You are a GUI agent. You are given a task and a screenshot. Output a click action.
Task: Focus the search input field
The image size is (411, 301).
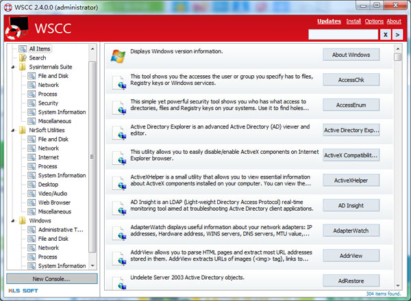click(x=343, y=35)
